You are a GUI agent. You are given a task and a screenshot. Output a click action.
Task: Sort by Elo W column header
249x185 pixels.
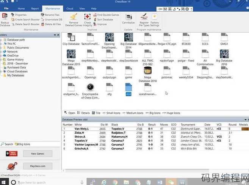click(104, 125)
